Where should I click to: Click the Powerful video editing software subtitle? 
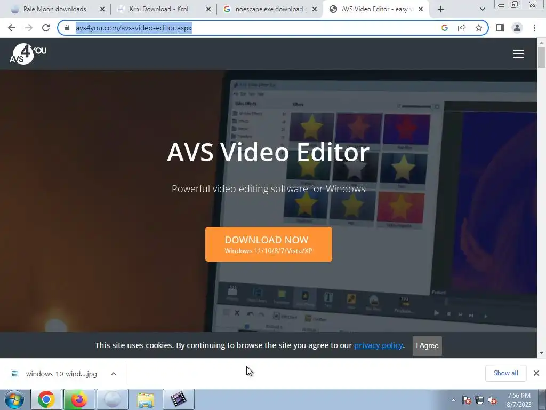pos(269,188)
